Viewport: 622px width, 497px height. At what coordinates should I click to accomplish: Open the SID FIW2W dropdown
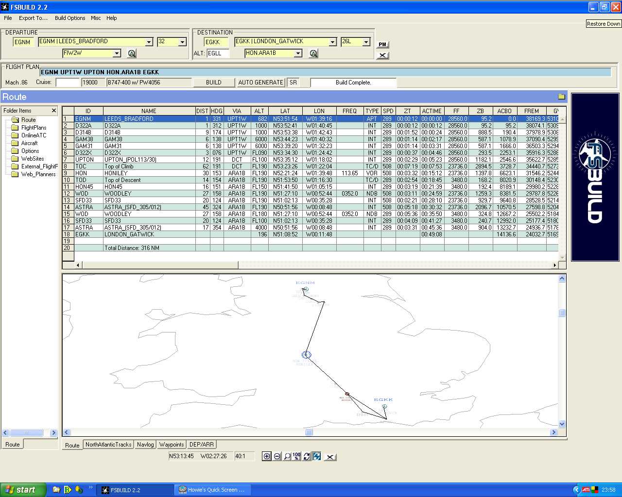pyautogui.click(x=117, y=53)
